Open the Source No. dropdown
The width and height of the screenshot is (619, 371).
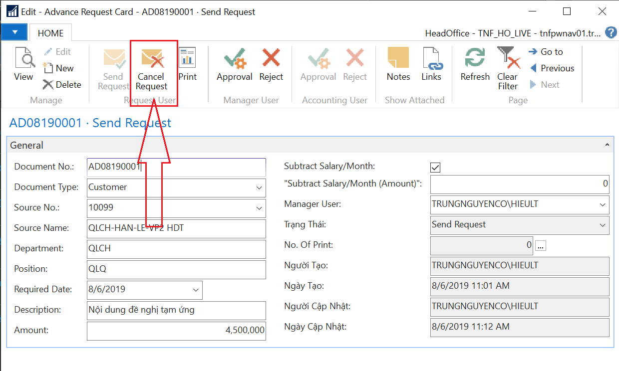tap(259, 208)
